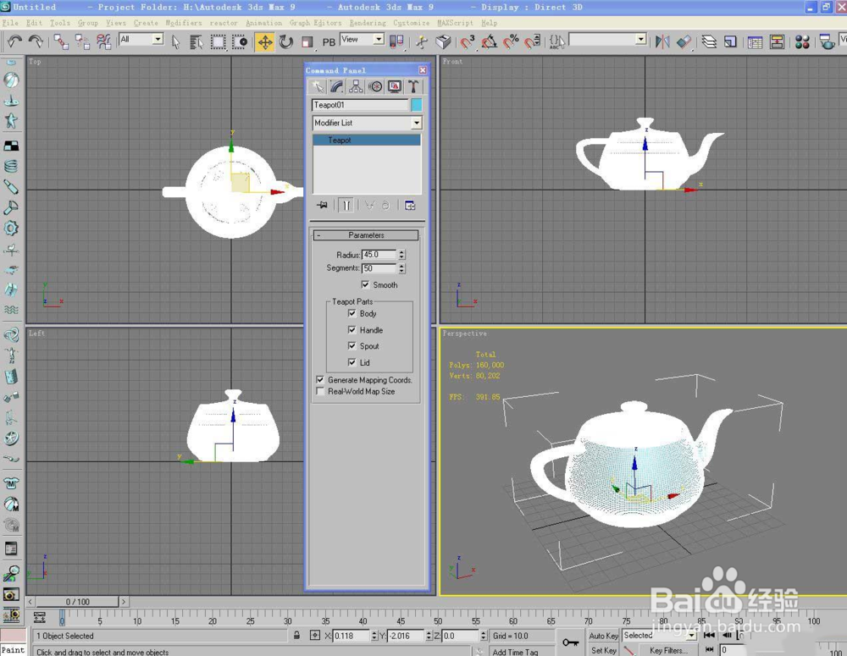Open the Customize menu
This screenshot has width=847, height=656.
pyautogui.click(x=411, y=23)
